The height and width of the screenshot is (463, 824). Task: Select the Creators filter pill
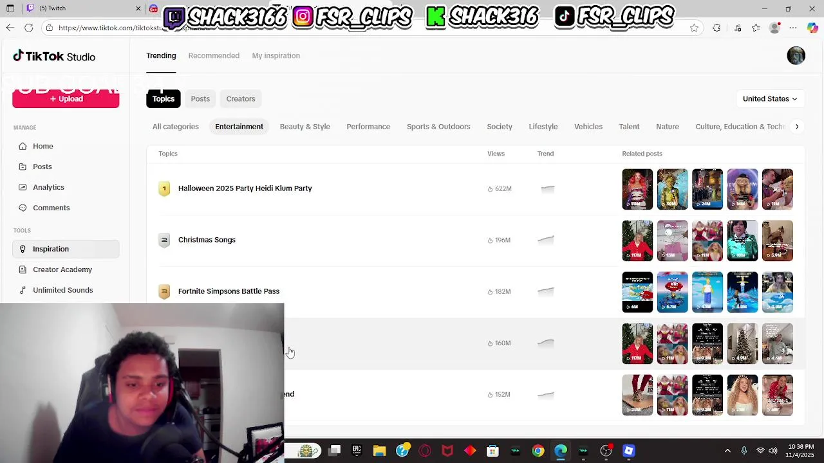click(241, 98)
